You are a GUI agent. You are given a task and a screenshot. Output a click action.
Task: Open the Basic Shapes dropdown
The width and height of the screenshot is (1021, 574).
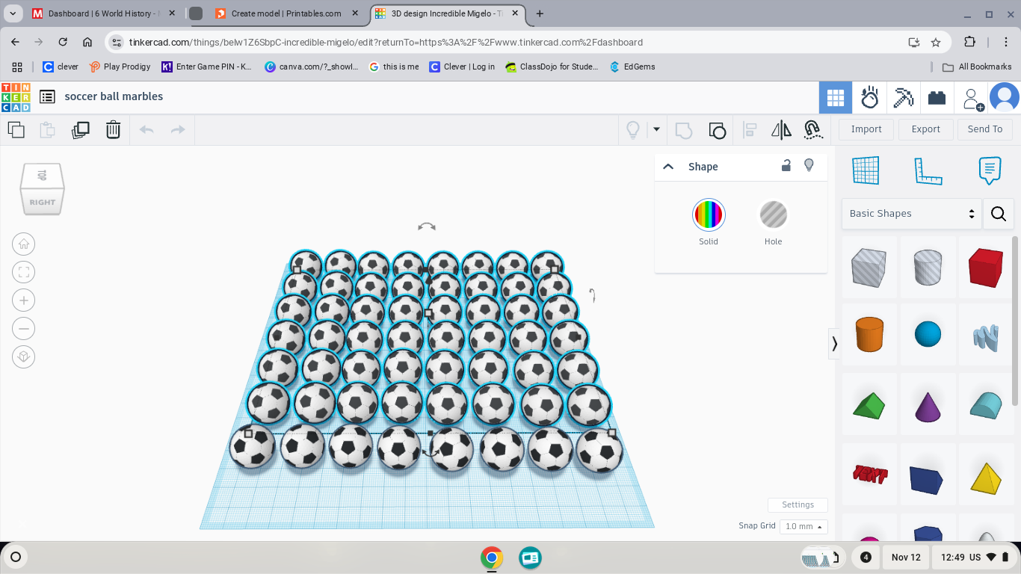click(x=911, y=214)
